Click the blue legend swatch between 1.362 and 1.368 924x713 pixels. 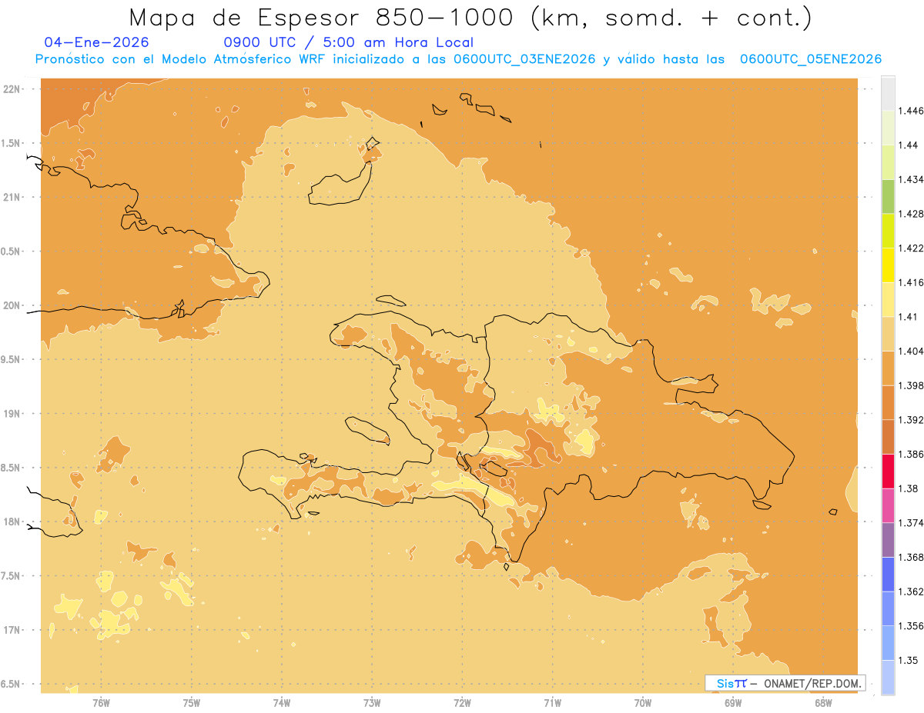[888, 575]
